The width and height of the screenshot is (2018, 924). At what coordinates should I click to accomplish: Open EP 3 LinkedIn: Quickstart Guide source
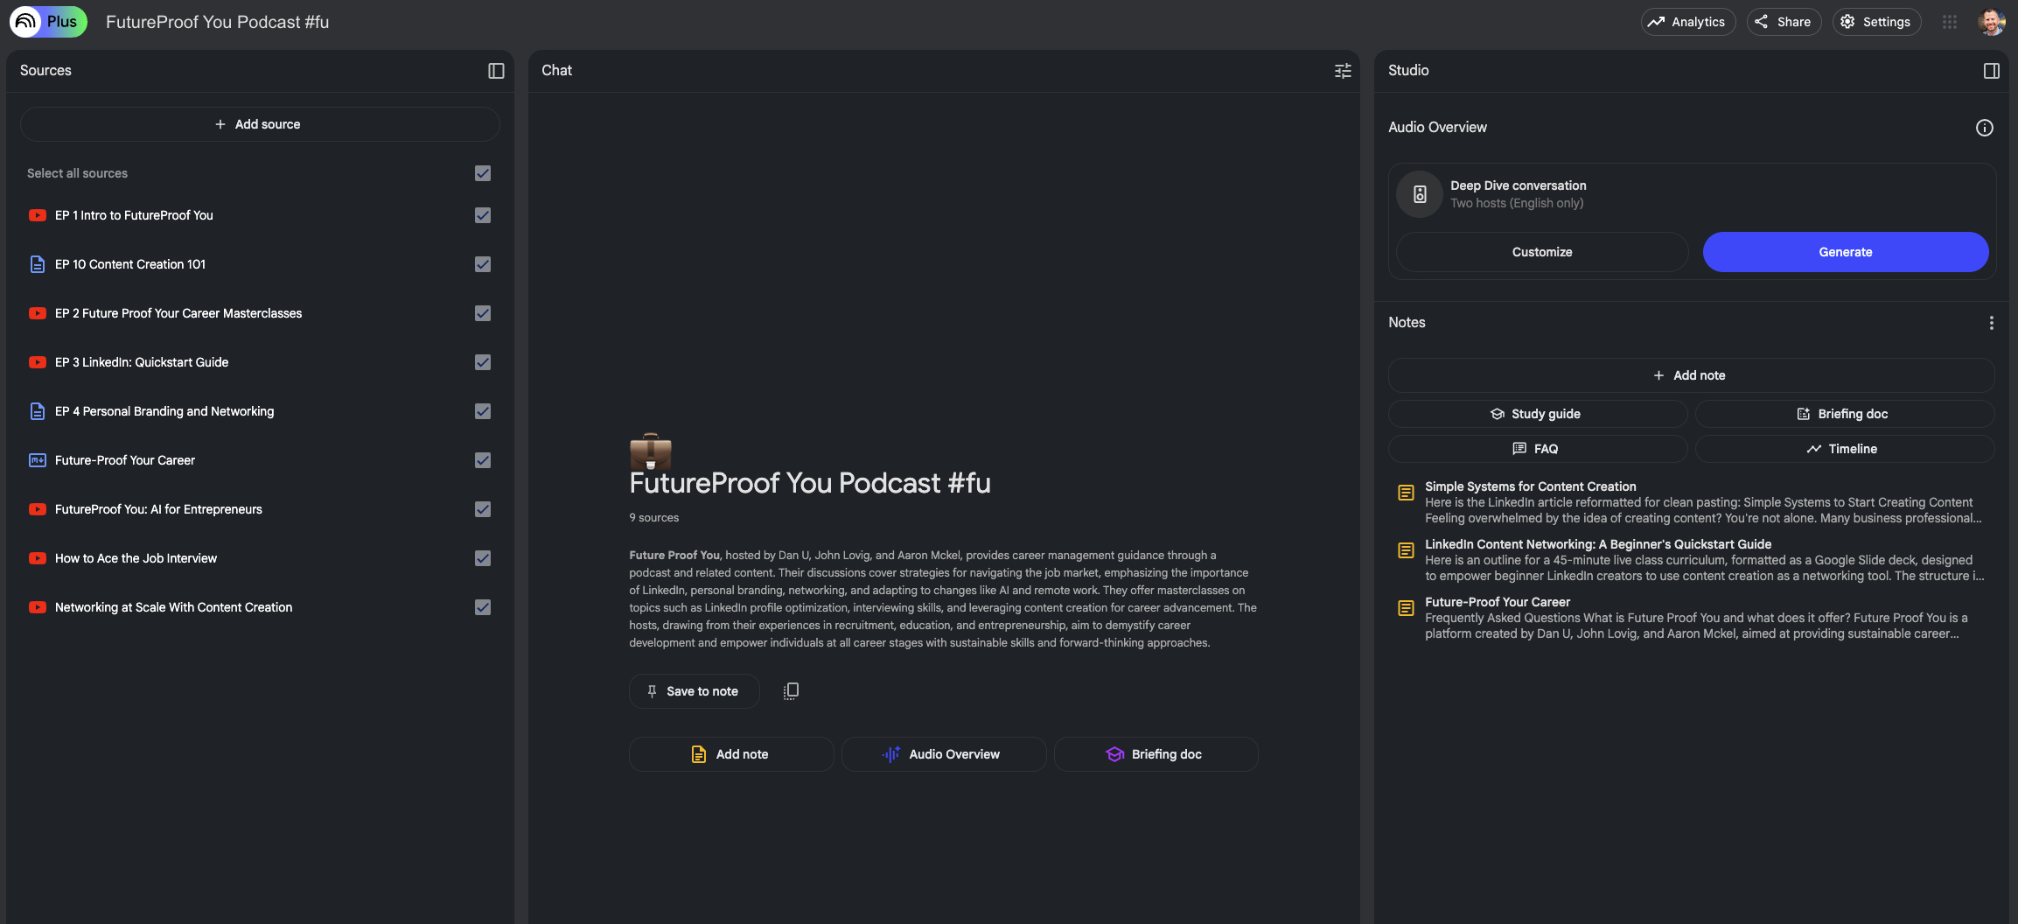tap(142, 362)
